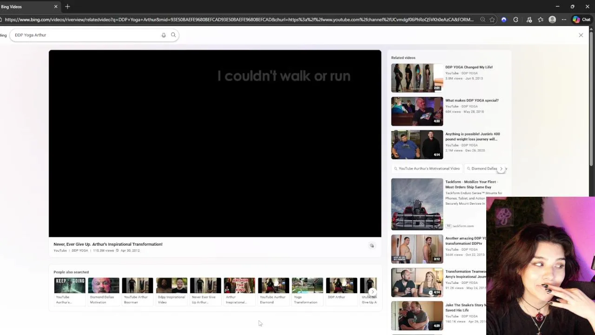This screenshot has width=595, height=335.
Task: Open the browser profile avatar
Action: 552,20
